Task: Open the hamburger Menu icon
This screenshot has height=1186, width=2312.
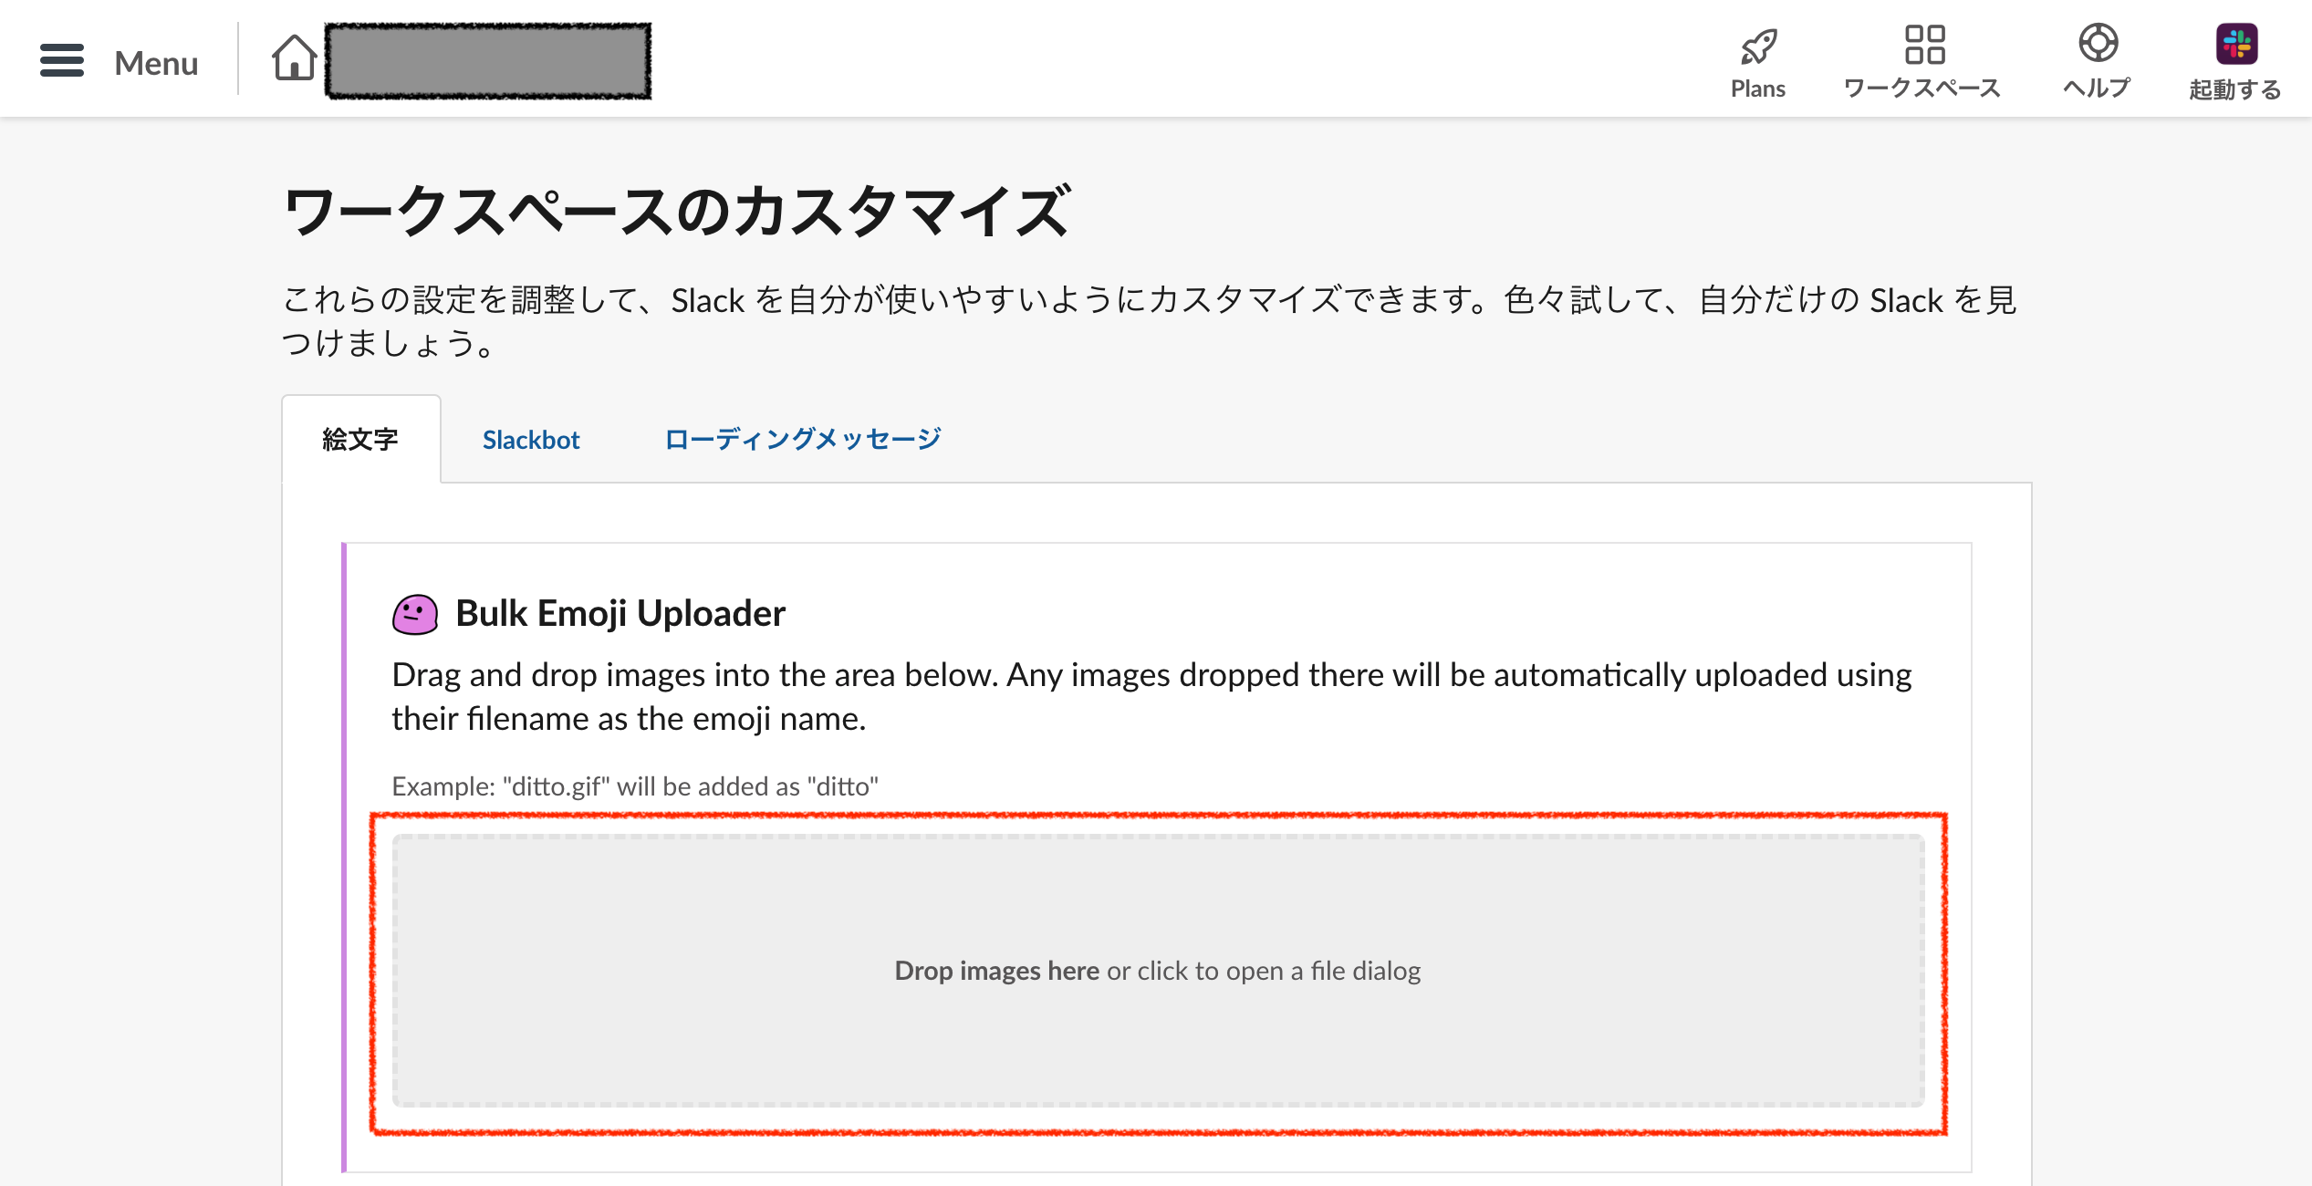Action: point(62,61)
